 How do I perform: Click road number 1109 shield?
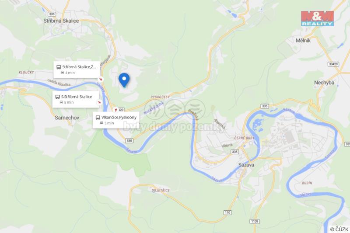pos(255,221)
